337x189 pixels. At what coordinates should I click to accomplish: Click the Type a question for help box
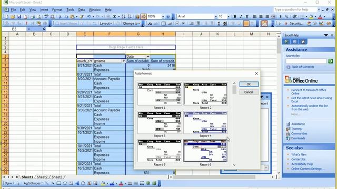(x=295, y=9)
